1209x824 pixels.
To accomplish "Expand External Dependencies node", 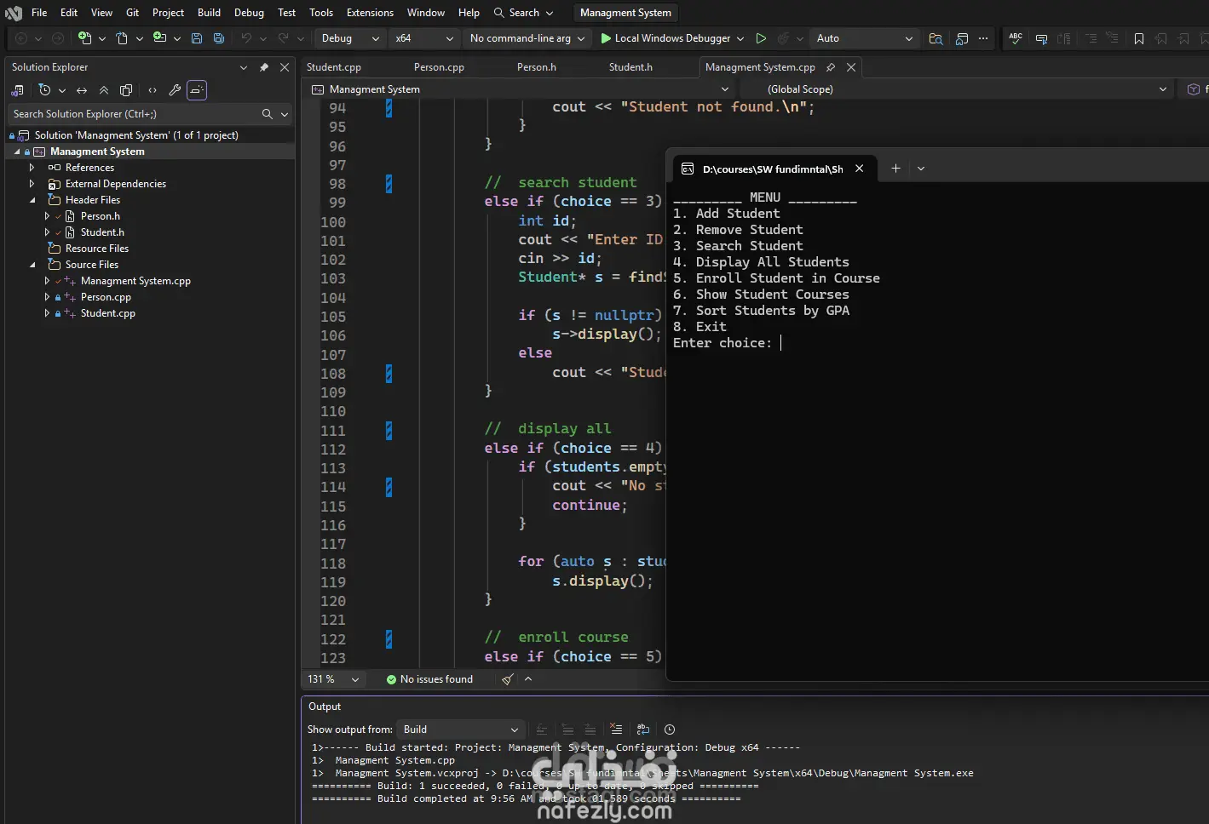I will pyautogui.click(x=32, y=184).
